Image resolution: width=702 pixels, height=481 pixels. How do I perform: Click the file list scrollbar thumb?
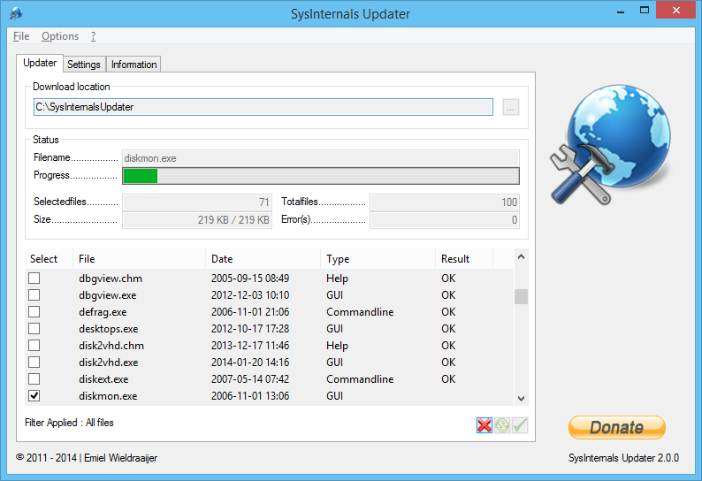(521, 296)
